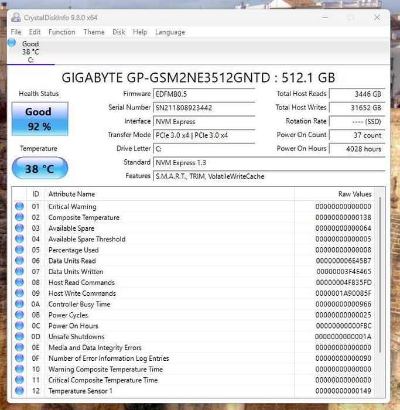Click the ID column header
The width and height of the screenshot is (400, 410).
click(36, 194)
